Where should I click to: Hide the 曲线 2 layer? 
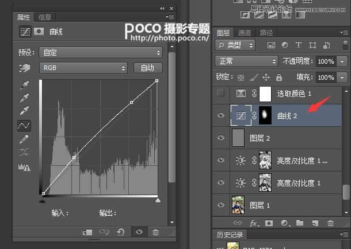(221, 115)
